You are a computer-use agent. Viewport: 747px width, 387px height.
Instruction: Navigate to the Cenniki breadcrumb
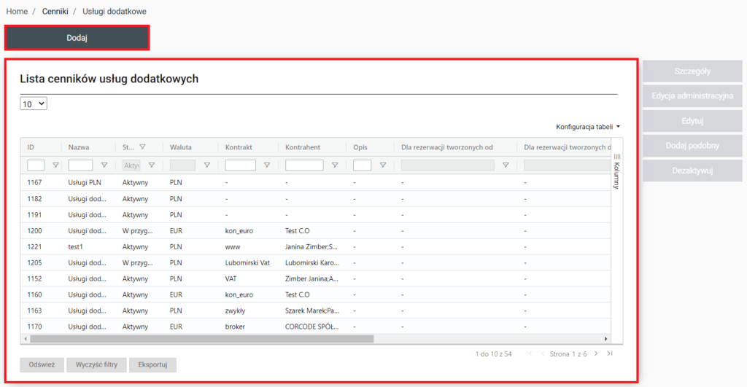(55, 12)
